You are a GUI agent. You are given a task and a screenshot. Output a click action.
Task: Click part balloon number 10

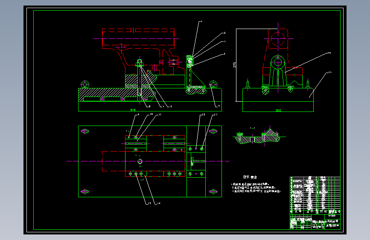point(151,114)
